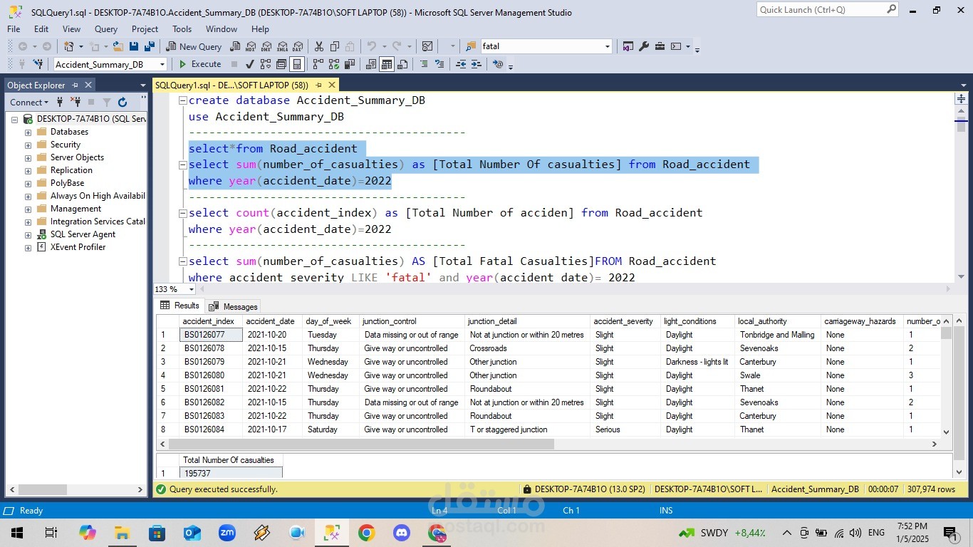Open the Toolbox icon

[x=660, y=46]
